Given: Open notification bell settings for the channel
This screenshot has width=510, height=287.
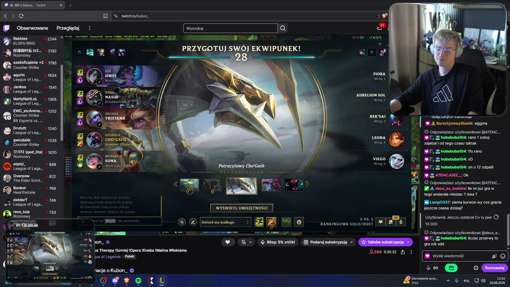Looking at the screenshot, I should coord(247,242).
